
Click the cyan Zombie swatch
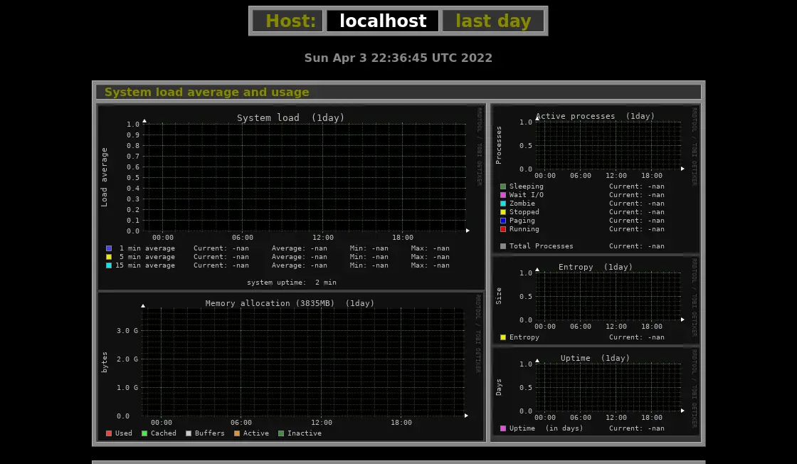pyautogui.click(x=503, y=204)
